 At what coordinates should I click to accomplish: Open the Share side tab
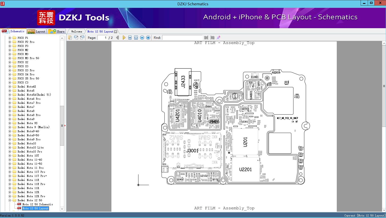coord(56,31)
